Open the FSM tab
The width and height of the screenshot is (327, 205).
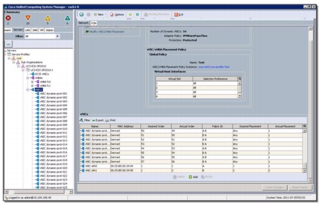tap(94, 23)
